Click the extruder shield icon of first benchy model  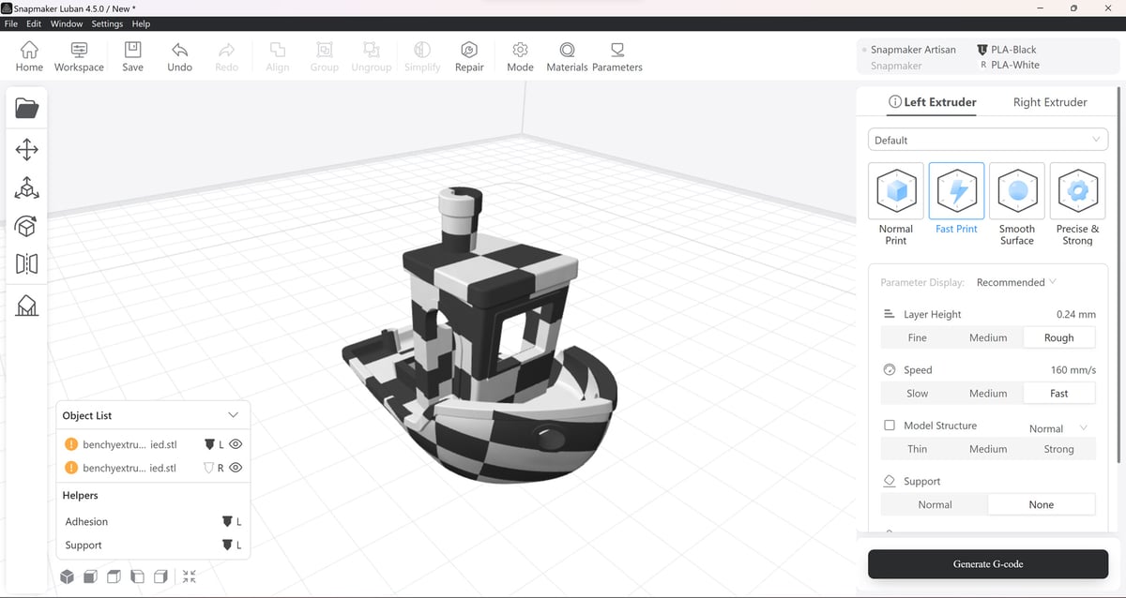[209, 444]
